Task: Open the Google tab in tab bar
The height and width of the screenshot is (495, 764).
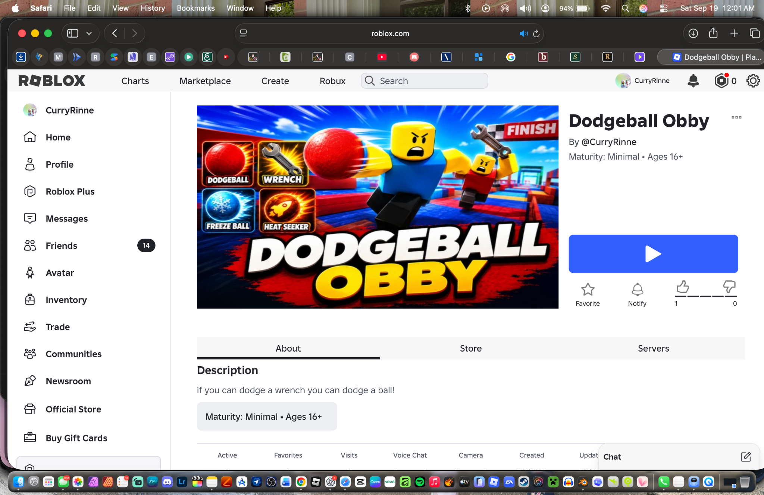Action: pyautogui.click(x=511, y=57)
